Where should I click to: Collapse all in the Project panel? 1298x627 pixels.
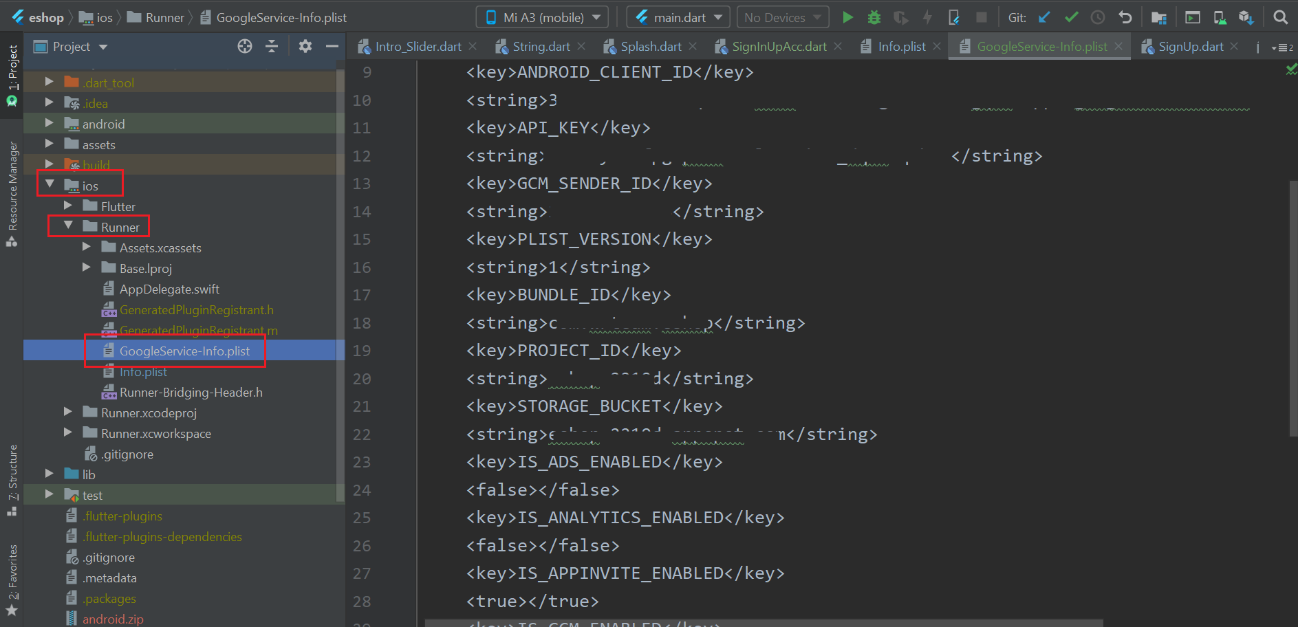[272, 46]
